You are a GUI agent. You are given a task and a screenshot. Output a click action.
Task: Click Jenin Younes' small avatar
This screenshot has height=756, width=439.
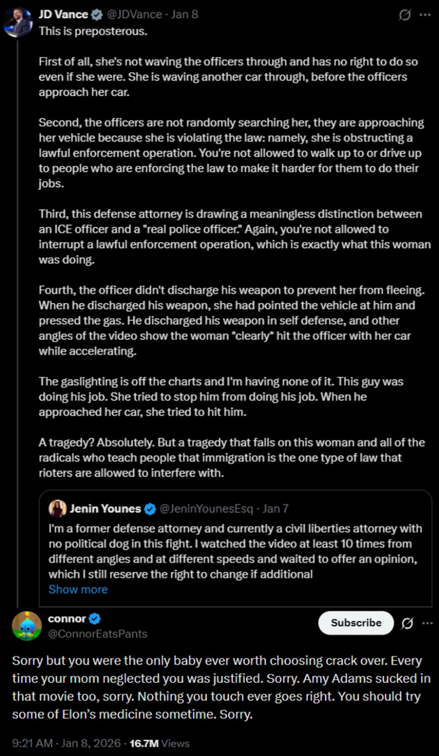pos(57,509)
